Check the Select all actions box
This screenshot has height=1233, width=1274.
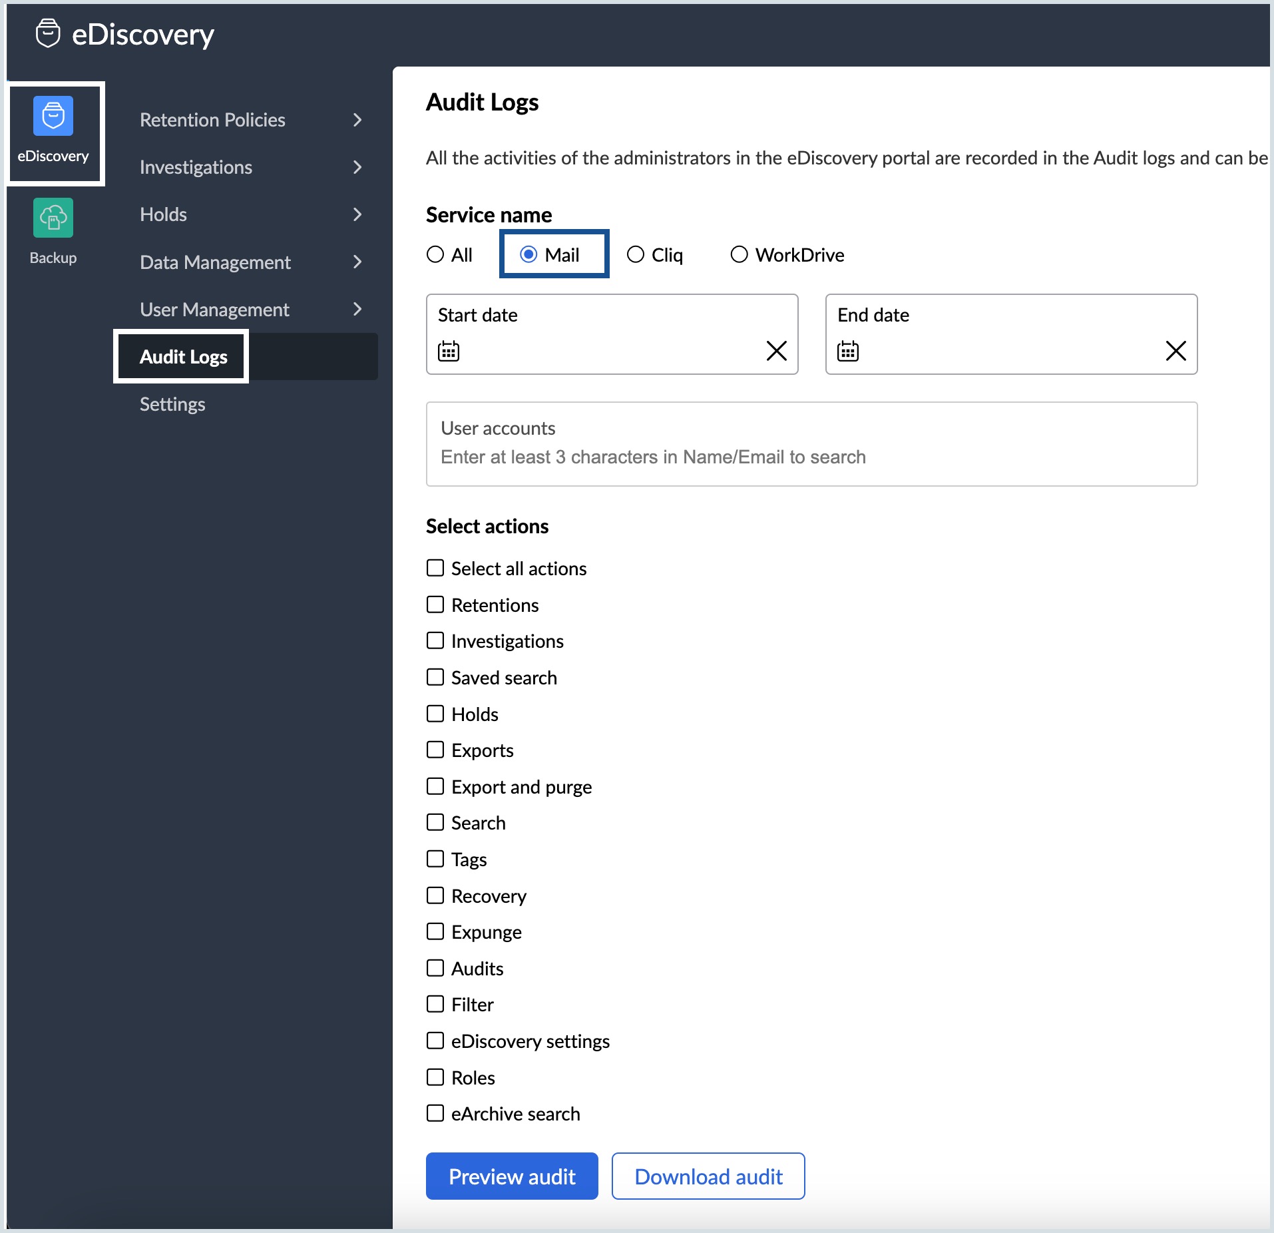[x=435, y=568]
